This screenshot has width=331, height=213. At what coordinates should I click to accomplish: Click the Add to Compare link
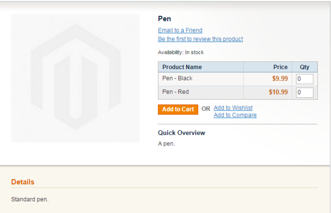235,115
